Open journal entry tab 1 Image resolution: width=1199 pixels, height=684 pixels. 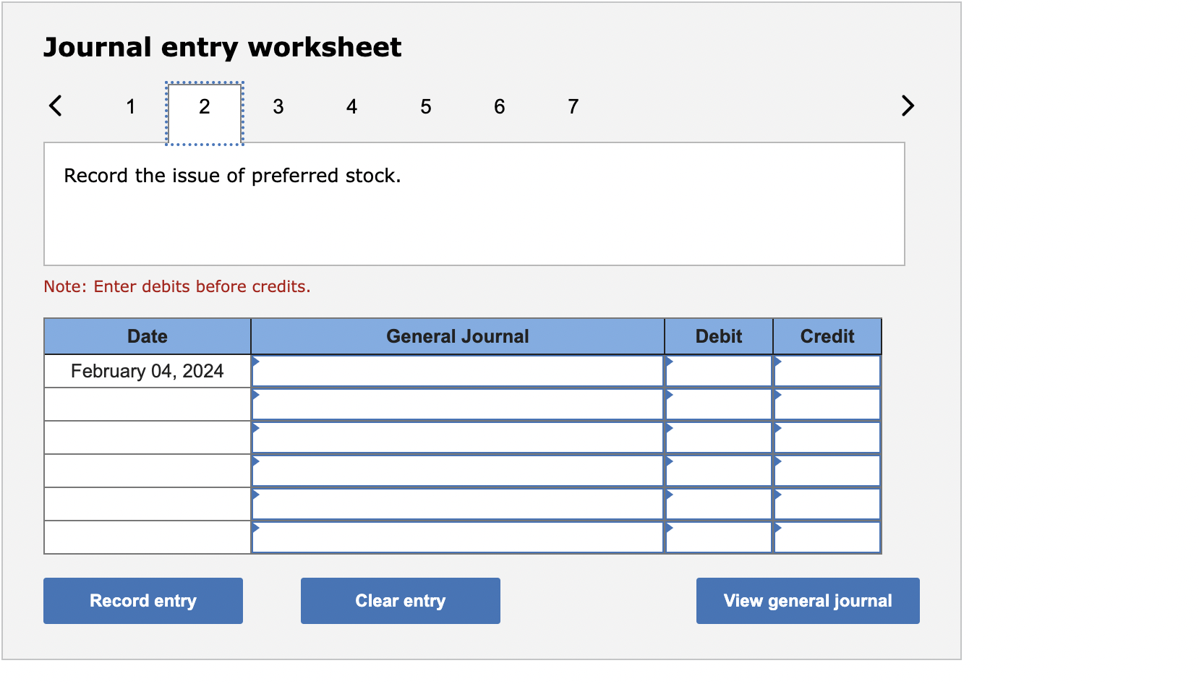click(131, 106)
